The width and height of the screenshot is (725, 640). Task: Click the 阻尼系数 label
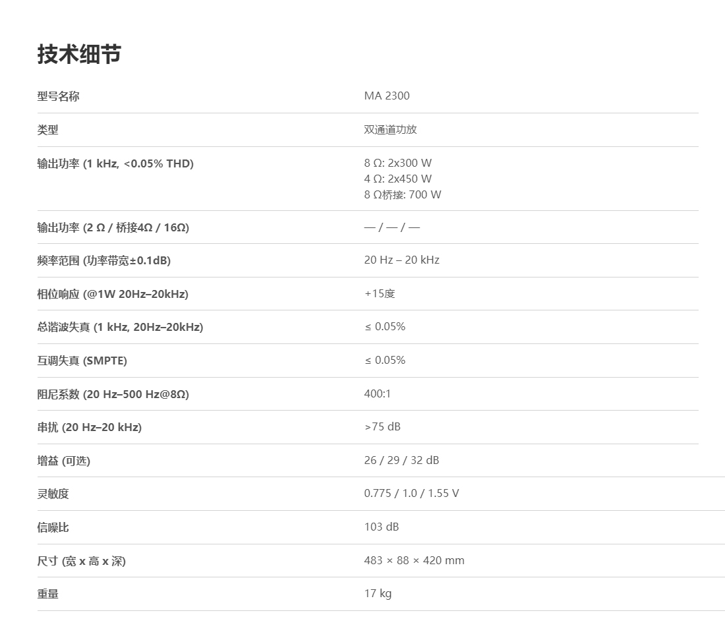(113, 394)
